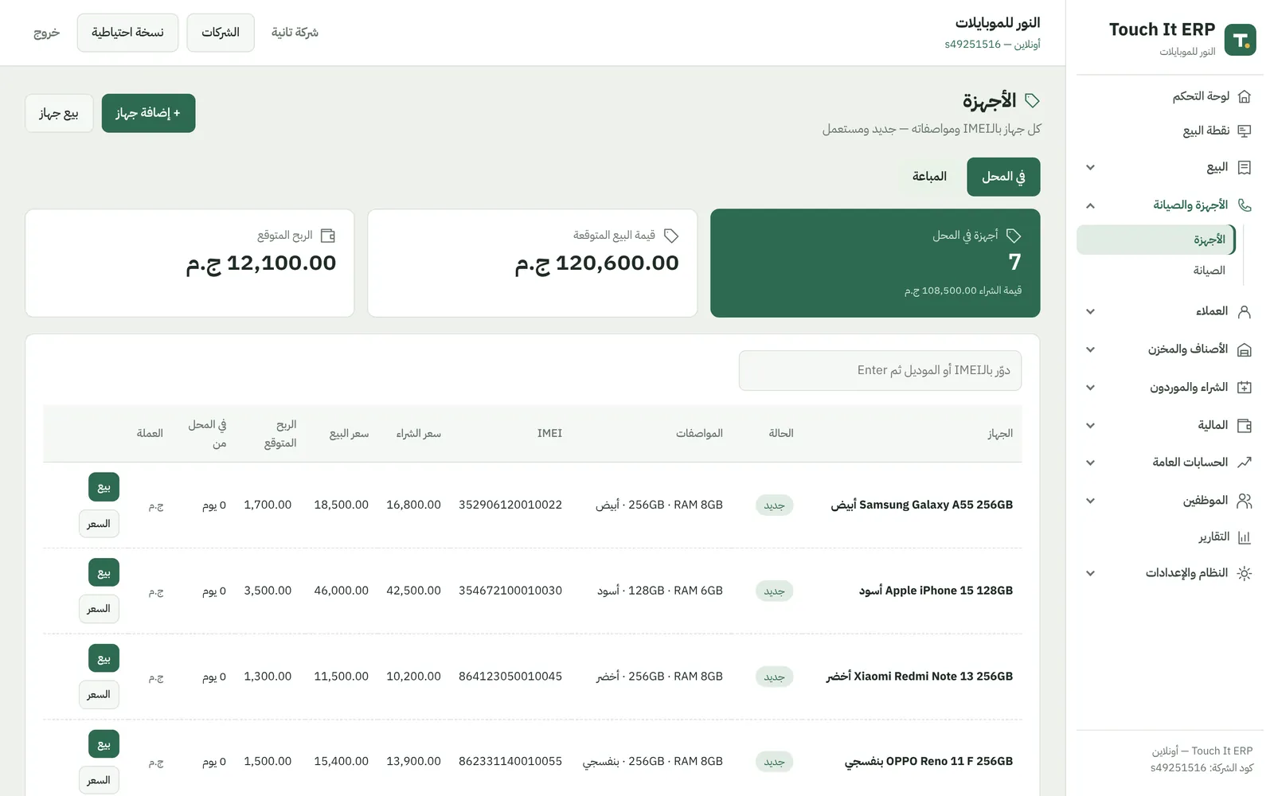Click بيع button for Apple iPhone 15
This screenshot has width=1274, height=796.
(104, 573)
